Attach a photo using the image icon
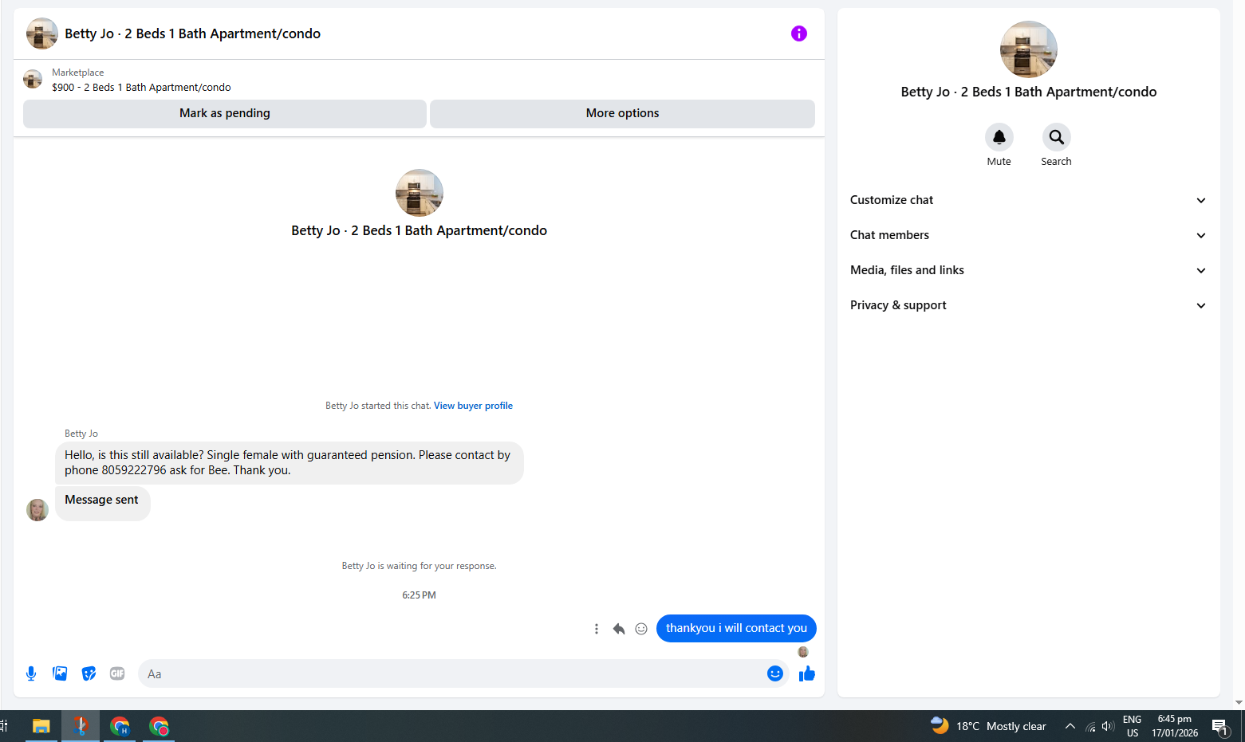Image resolution: width=1245 pixels, height=742 pixels. point(60,673)
